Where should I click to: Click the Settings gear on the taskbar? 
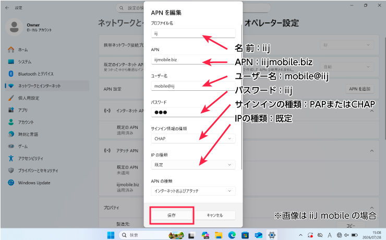(272, 235)
